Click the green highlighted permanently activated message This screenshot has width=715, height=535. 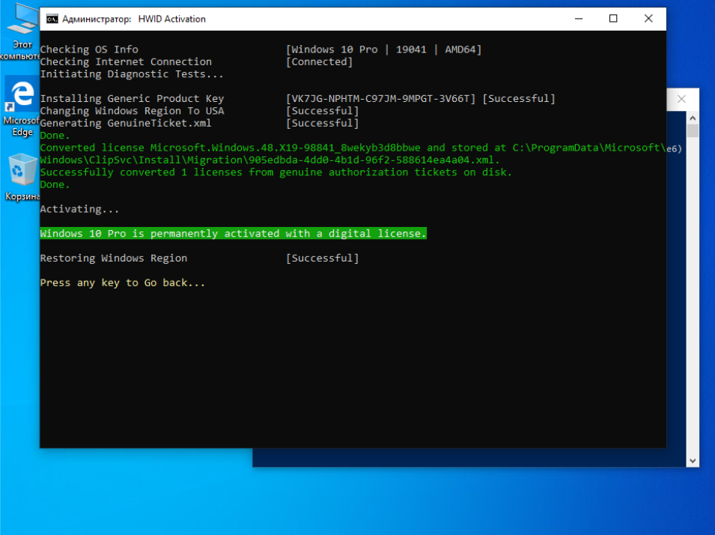click(x=233, y=234)
